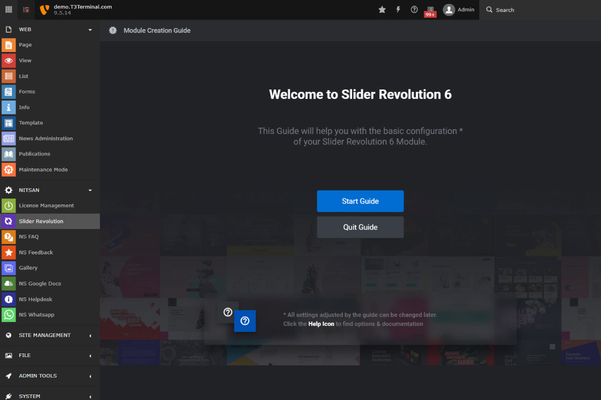Image resolution: width=601 pixels, height=400 pixels.
Task: Click the flush cache lightning icon
Action: [x=398, y=9]
